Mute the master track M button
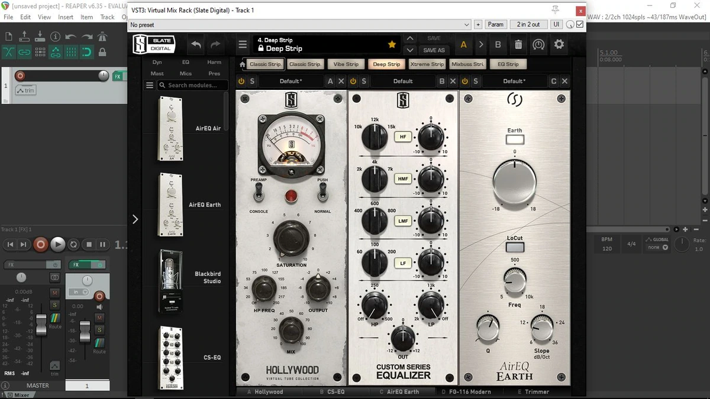 (55, 293)
